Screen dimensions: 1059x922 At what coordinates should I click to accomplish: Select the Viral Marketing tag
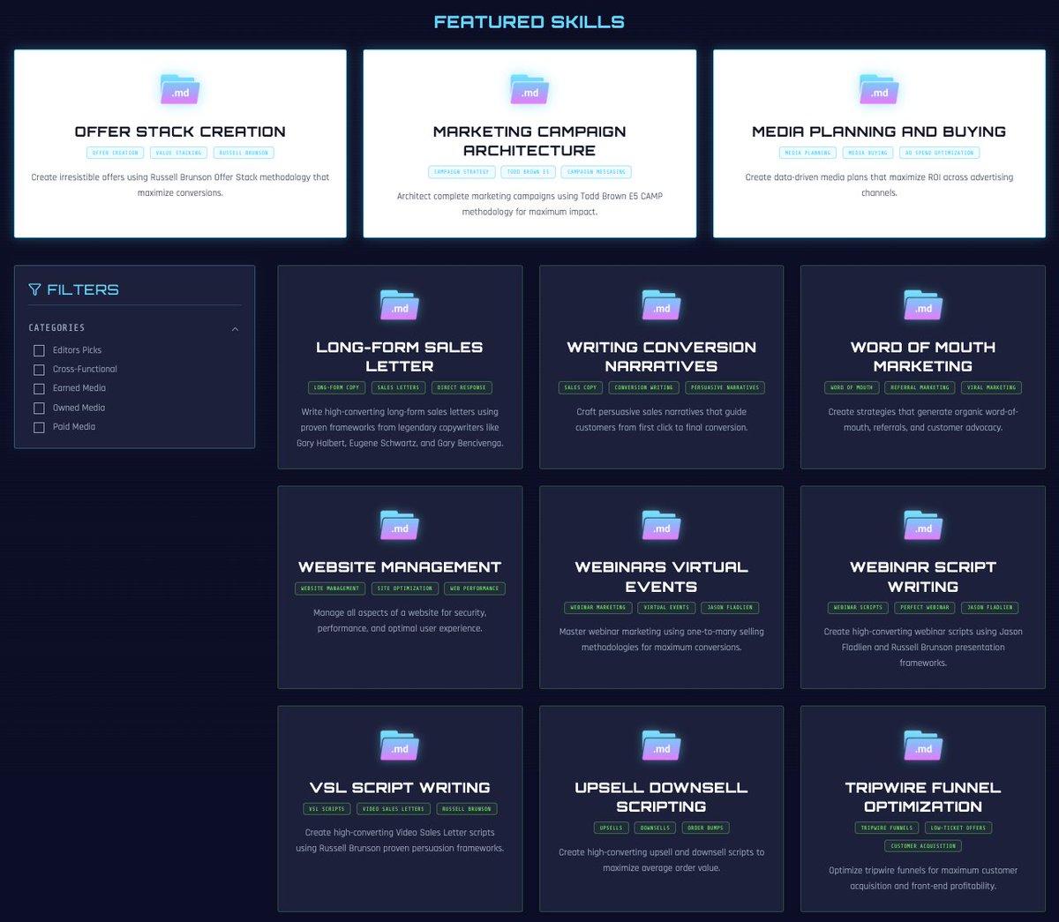click(992, 387)
